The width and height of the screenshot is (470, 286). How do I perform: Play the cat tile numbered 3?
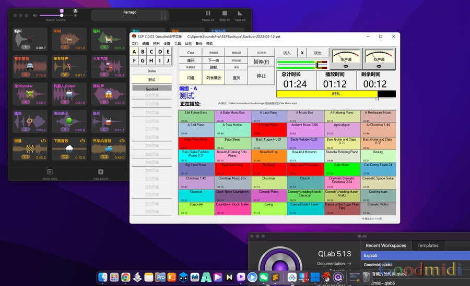pyautogui.click(x=109, y=39)
